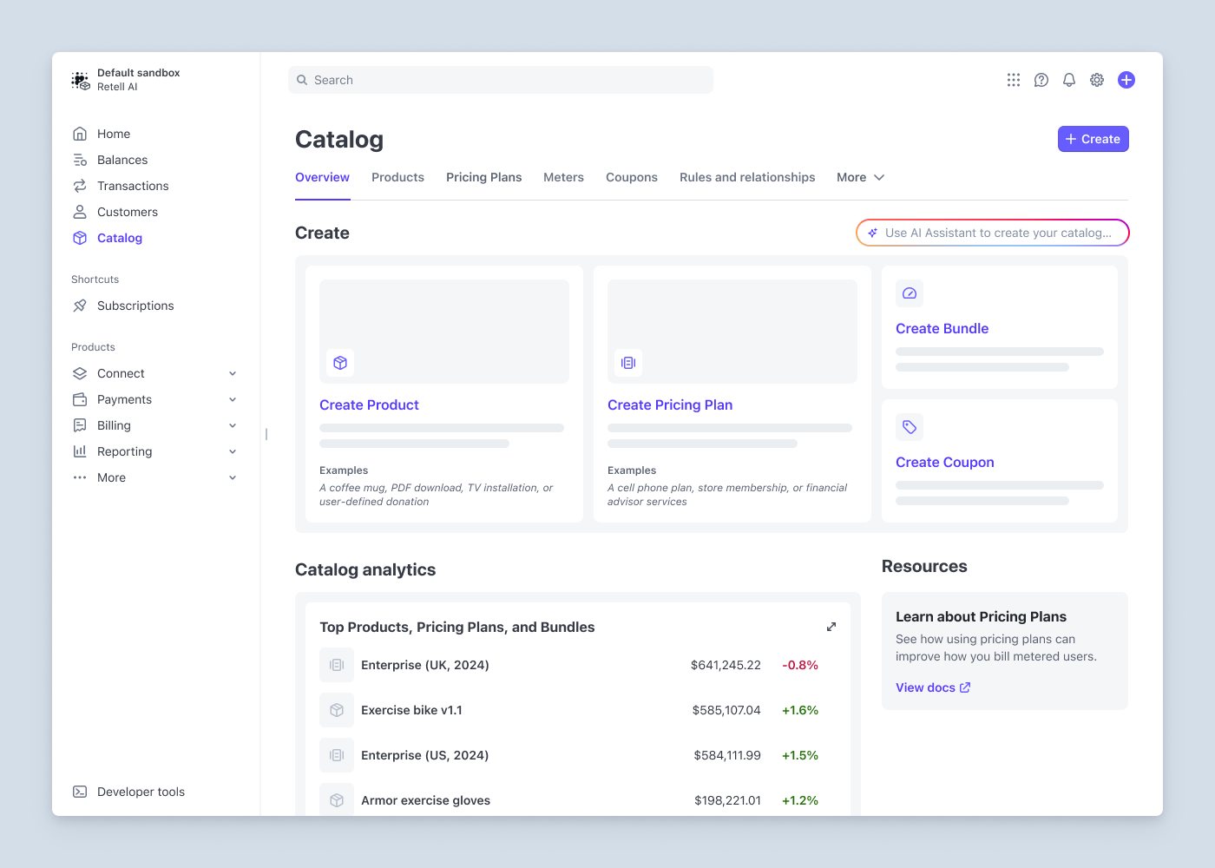Switch to the Coupons tab

click(631, 177)
